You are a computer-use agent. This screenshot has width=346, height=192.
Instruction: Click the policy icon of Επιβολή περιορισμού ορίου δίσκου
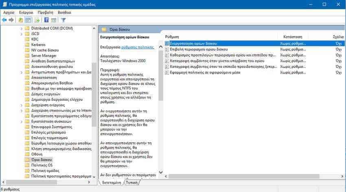click(167, 49)
